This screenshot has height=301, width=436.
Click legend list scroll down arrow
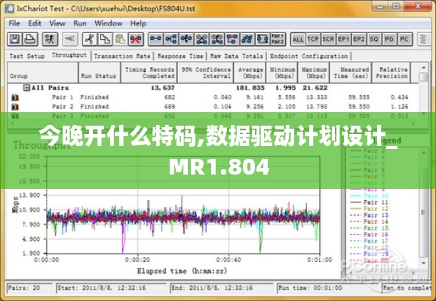pyautogui.click(x=423, y=263)
